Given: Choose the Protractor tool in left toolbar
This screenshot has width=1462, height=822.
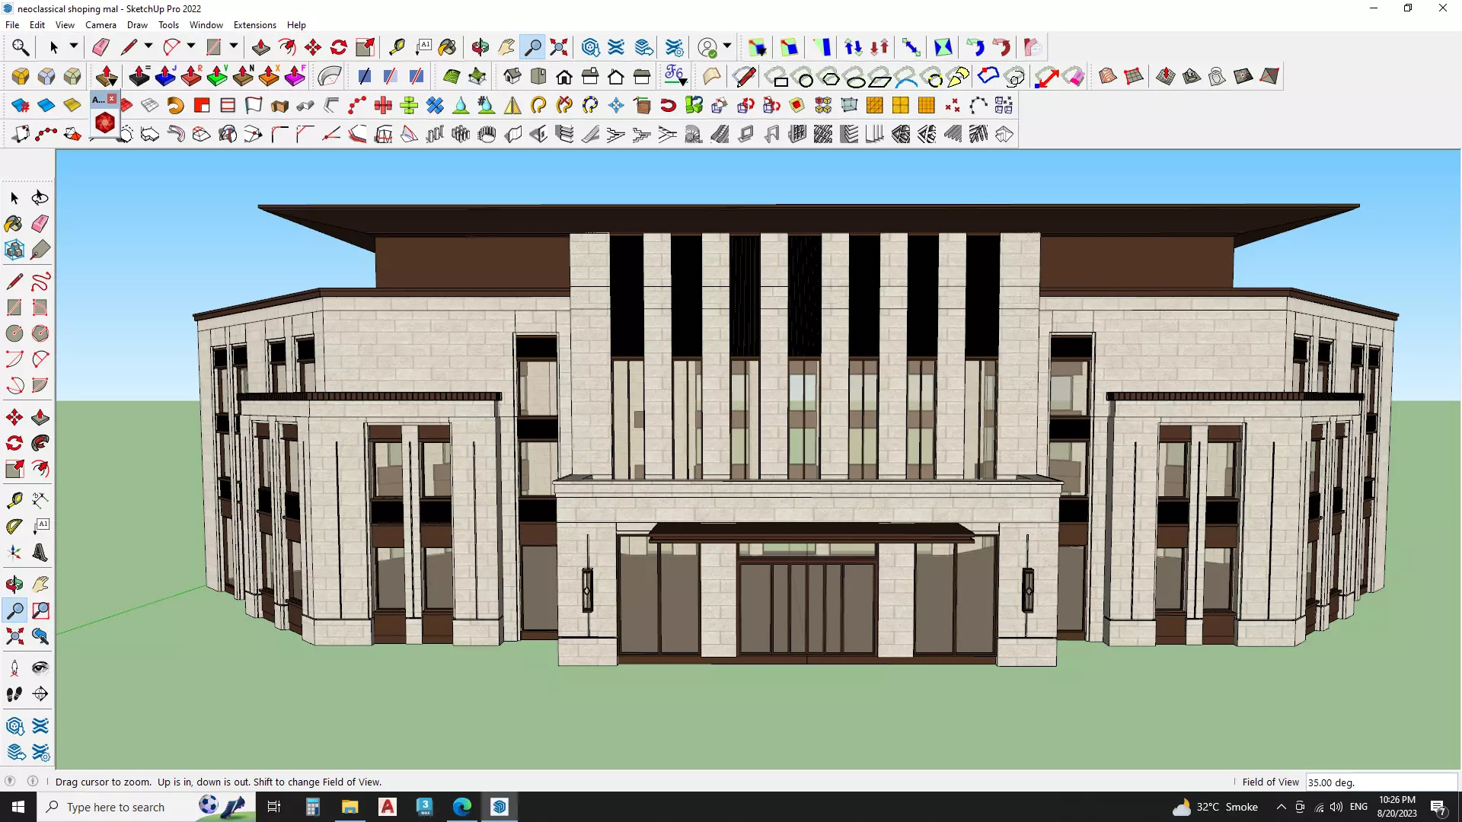Looking at the screenshot, I should tap(14, 526).
